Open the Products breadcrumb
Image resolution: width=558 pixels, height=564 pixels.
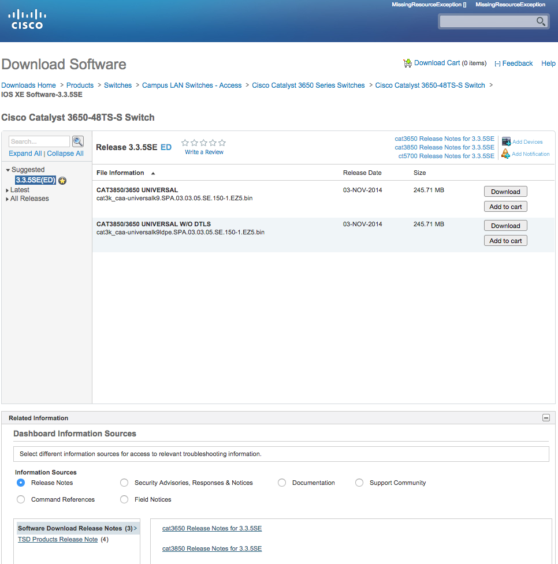(80, 85)
